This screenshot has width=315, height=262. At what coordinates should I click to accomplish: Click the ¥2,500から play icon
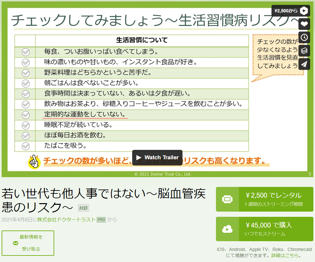click(x=304, y=11)
